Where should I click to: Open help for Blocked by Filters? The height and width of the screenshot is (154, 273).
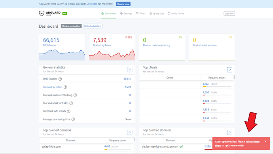pos(65,87)
